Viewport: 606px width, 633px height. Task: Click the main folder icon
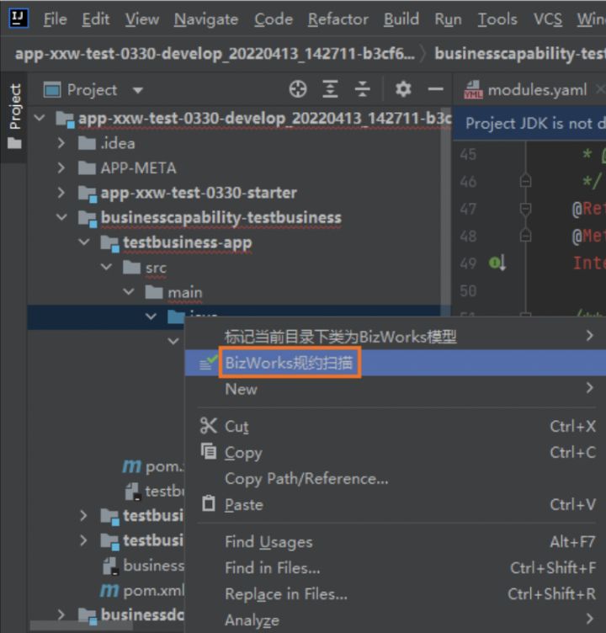click(x=154, y=292)
